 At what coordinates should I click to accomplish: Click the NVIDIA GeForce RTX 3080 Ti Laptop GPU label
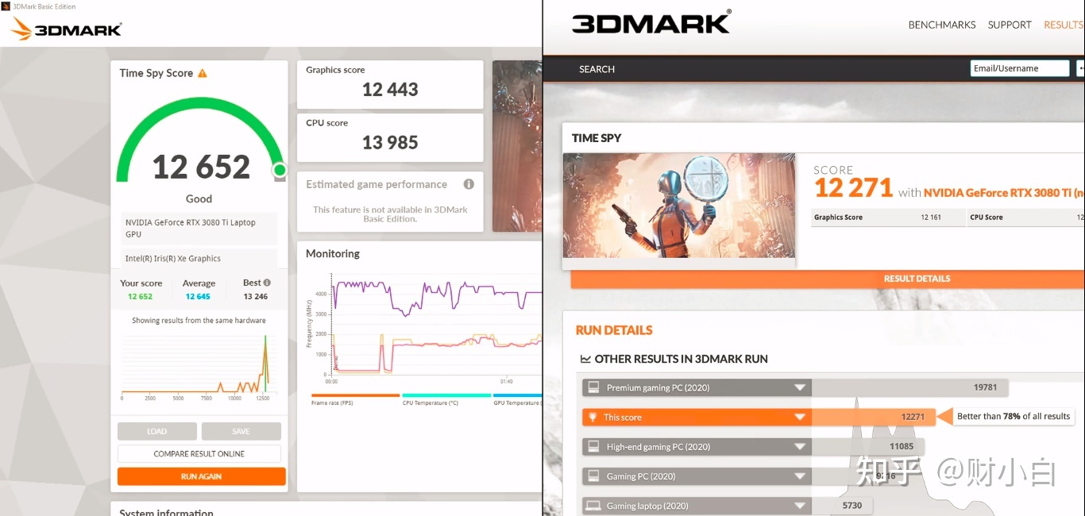(x=191, y=229)
